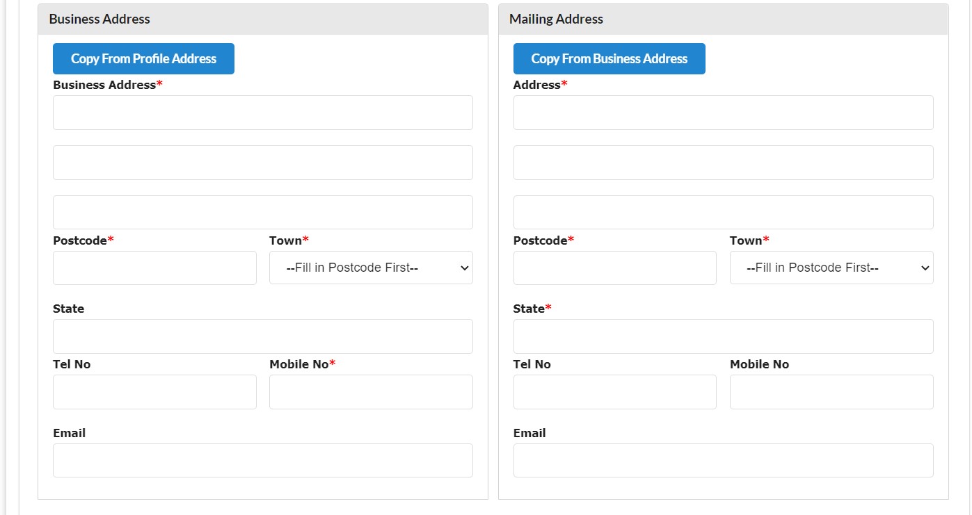Focus the first Mailing Address line field

point(723,113)
